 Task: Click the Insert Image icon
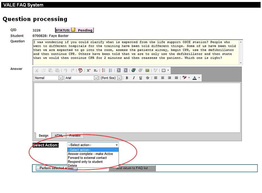pos(147,70)
